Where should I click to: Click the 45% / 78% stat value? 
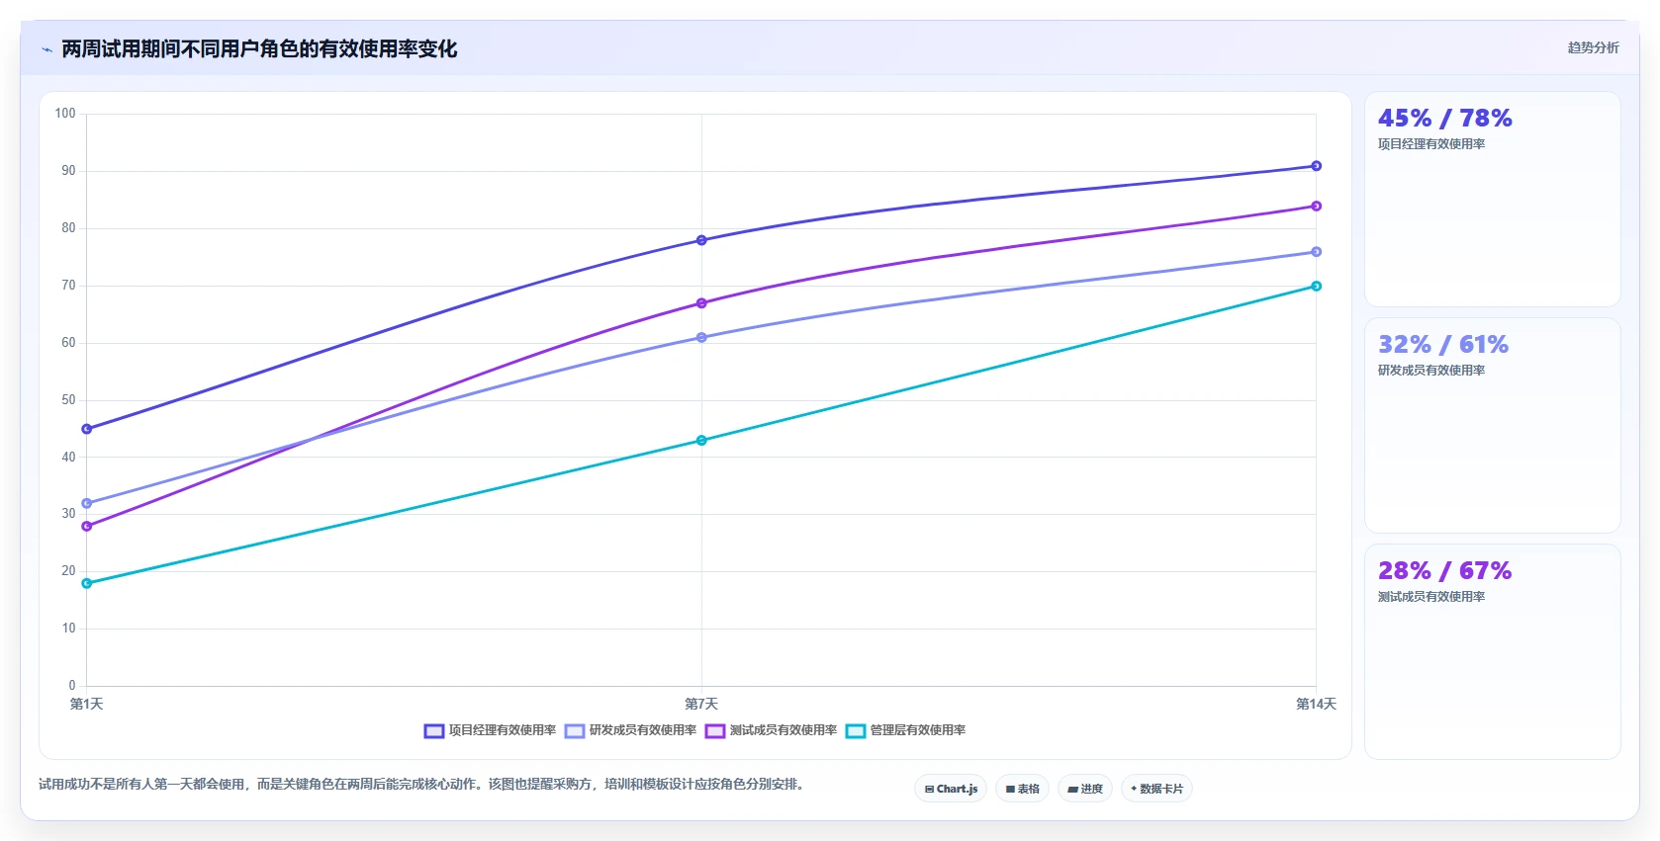tap(1444, 119)
